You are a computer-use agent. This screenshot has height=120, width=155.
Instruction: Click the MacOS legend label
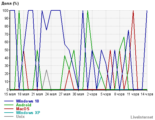click(x=23, y=109)
